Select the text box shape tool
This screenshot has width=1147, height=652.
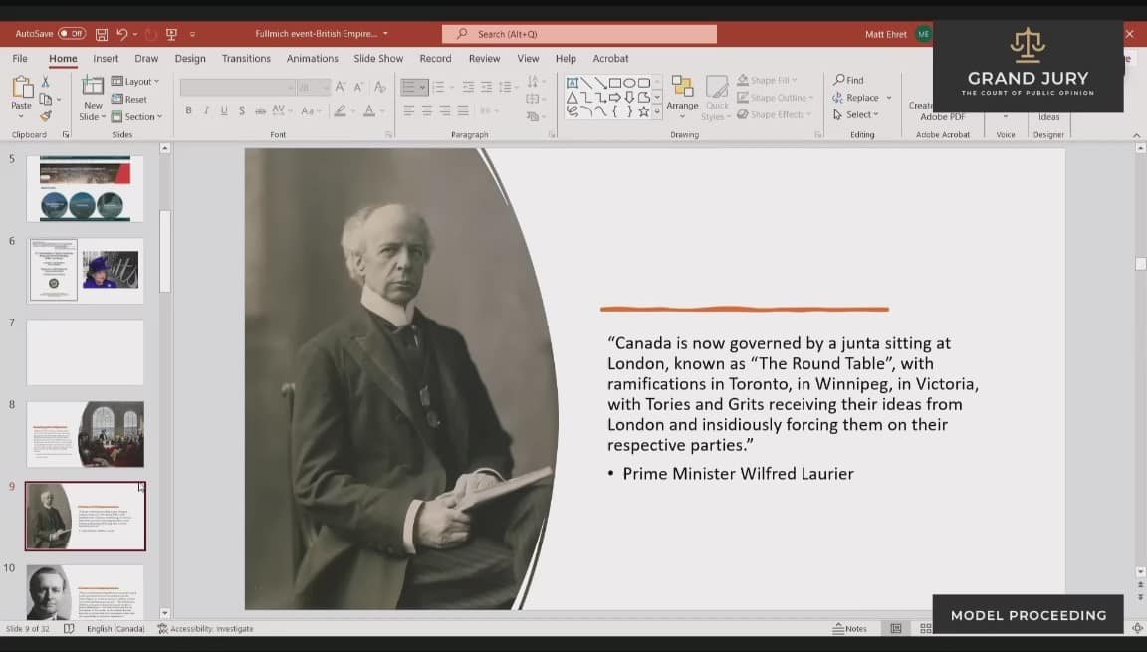click(x=573, y=83)
